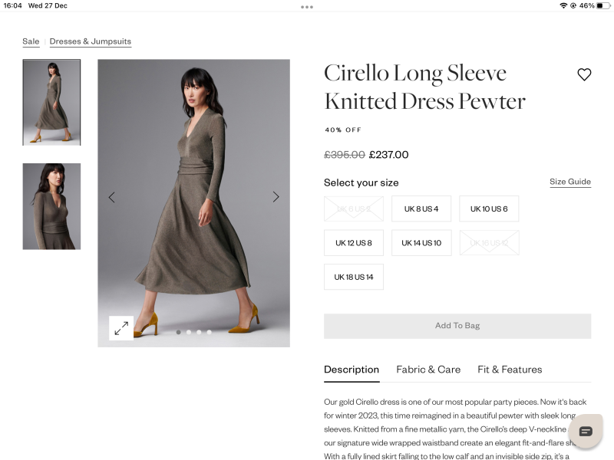Open the Fit & Features tab
Image resolution: width=614 pixels, height=460 pixels.
point(510,370)
